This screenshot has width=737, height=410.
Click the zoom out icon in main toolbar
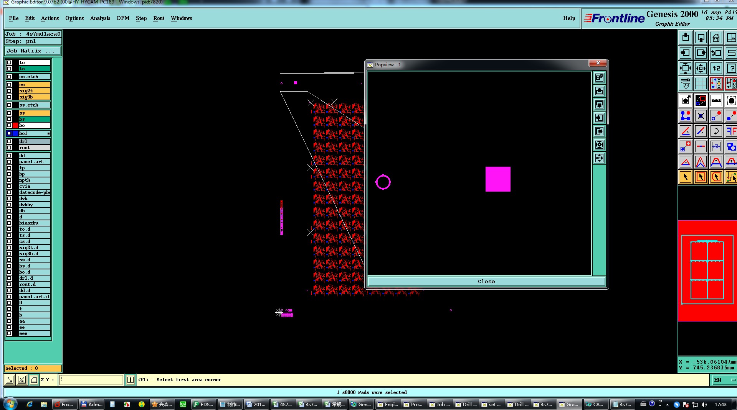[701, 68]
